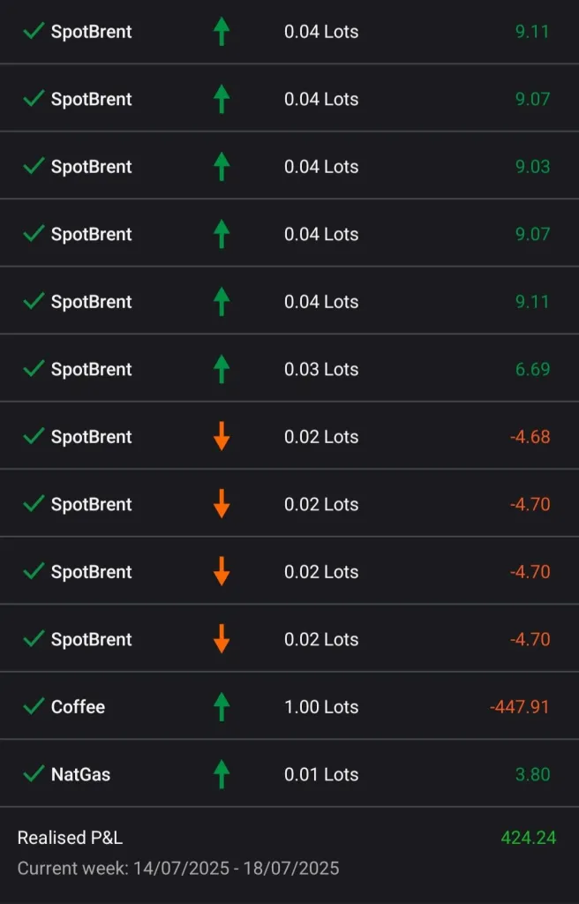Select the 0.01 Lots volume value
579x904 pixels.
[321, 774]
